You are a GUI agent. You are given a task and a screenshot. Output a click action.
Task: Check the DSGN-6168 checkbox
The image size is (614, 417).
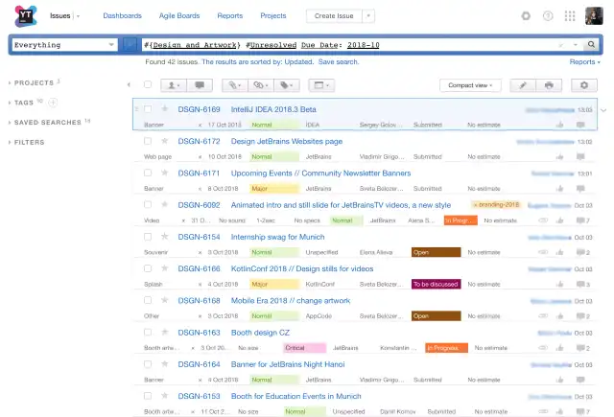[x=148, y=300]
